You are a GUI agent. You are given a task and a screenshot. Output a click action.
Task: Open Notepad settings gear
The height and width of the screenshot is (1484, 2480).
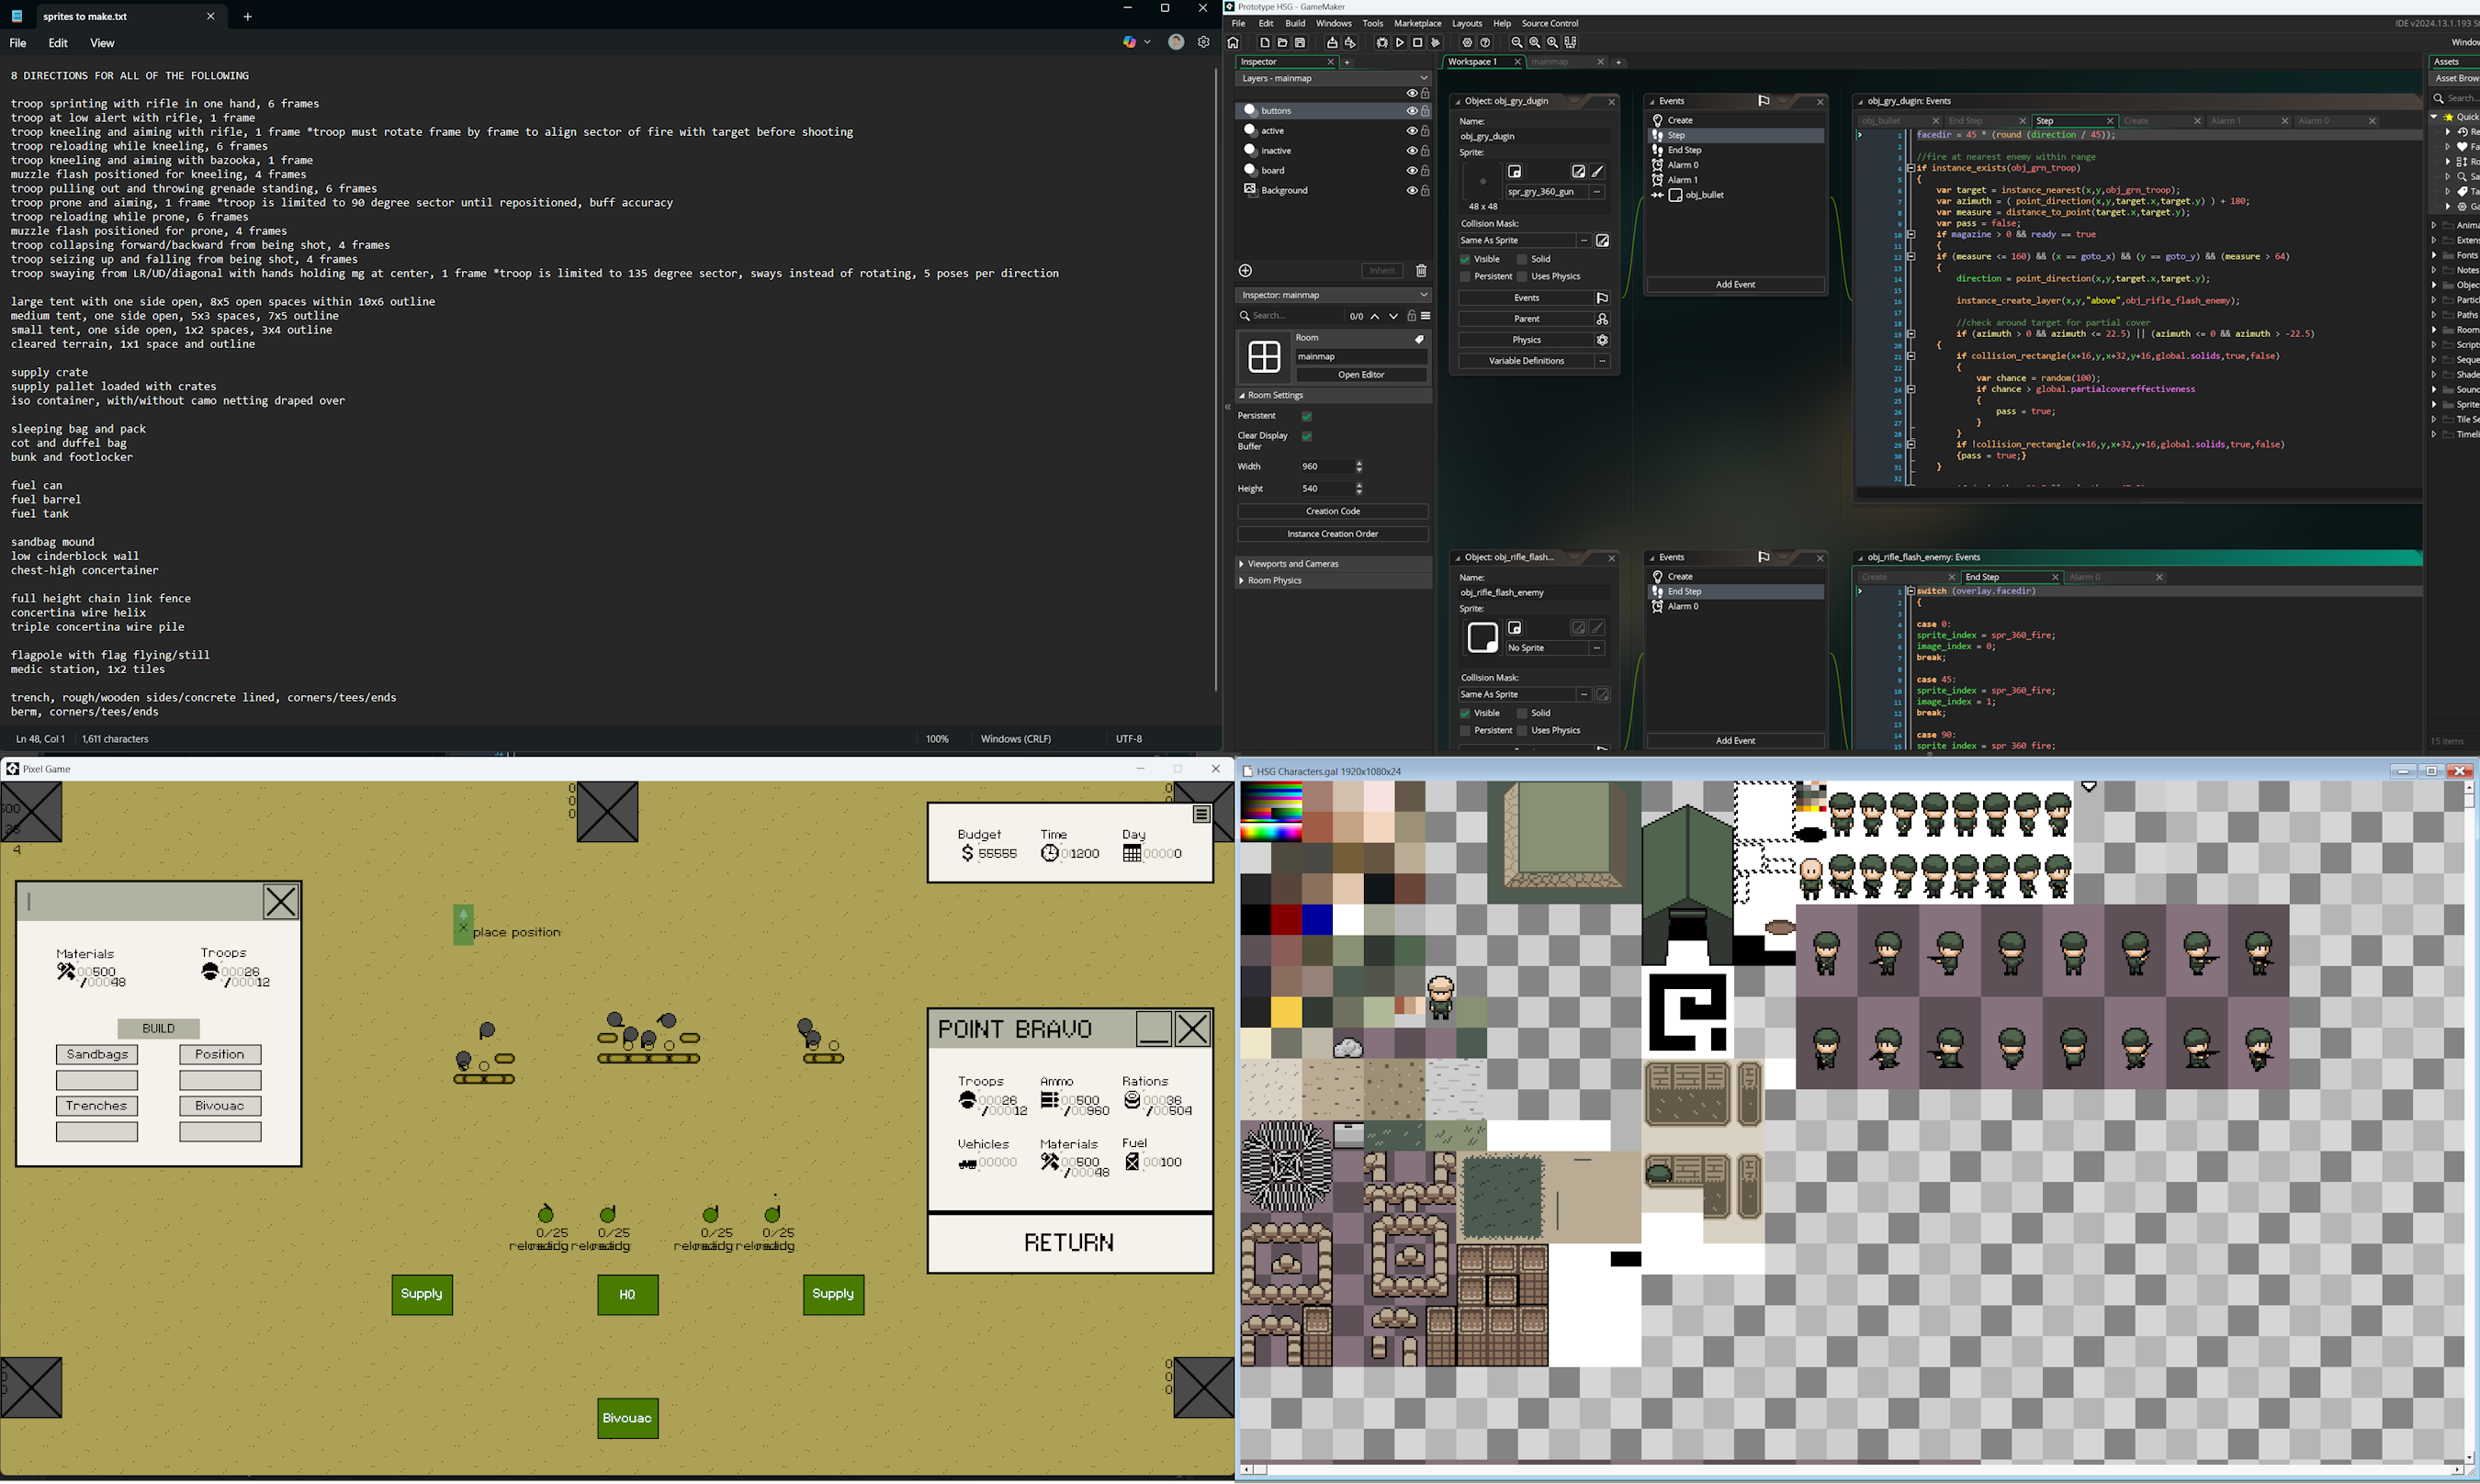(x=1204, y=42)
